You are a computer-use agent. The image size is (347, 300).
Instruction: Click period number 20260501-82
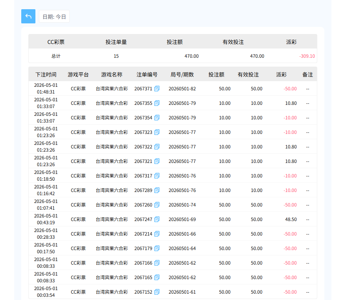coord(182,89)
